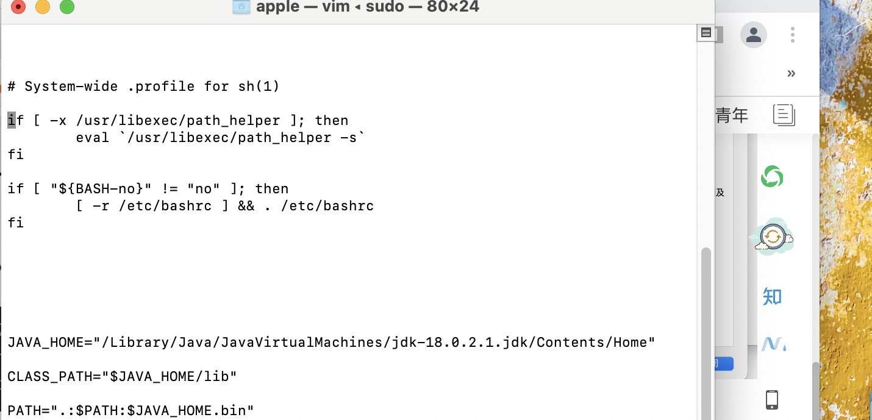Minimize terminal with the yellow button
The height and width of the screenshot is (420, 872).
[x=43, y=7]
